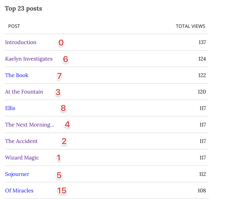
Task: Click the TOTAL VIEWS column header
Action: pyautogui.click(x=190, y=26)
